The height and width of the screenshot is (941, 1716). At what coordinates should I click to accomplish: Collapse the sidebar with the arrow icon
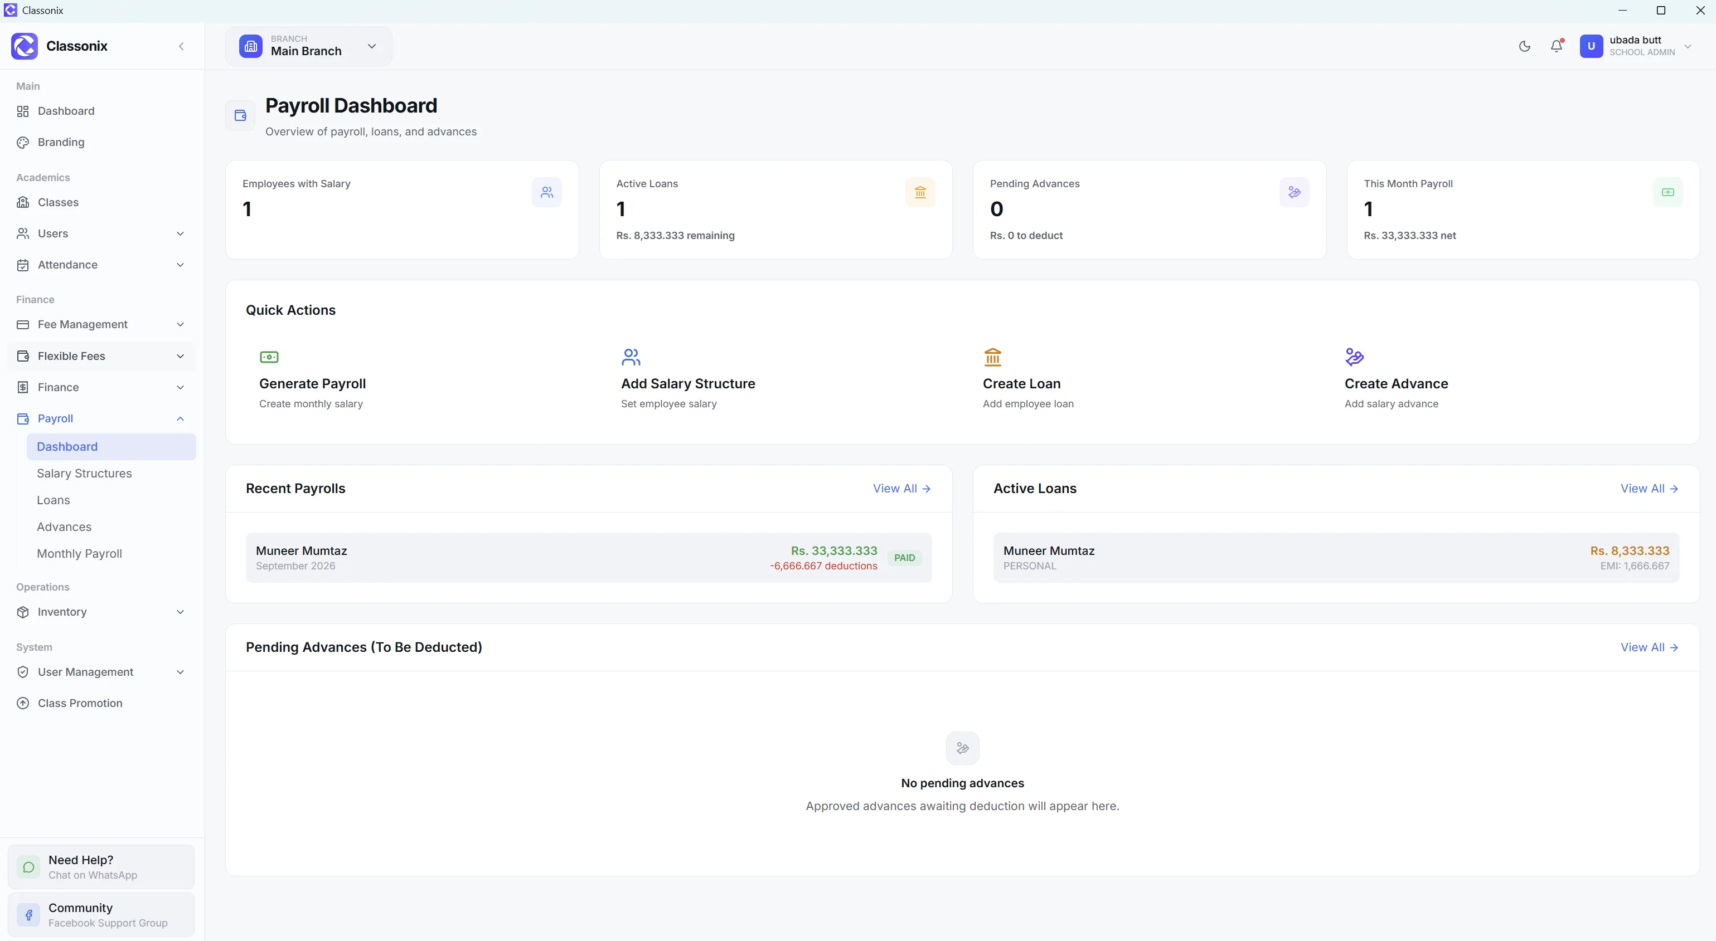tap(181, 46)
